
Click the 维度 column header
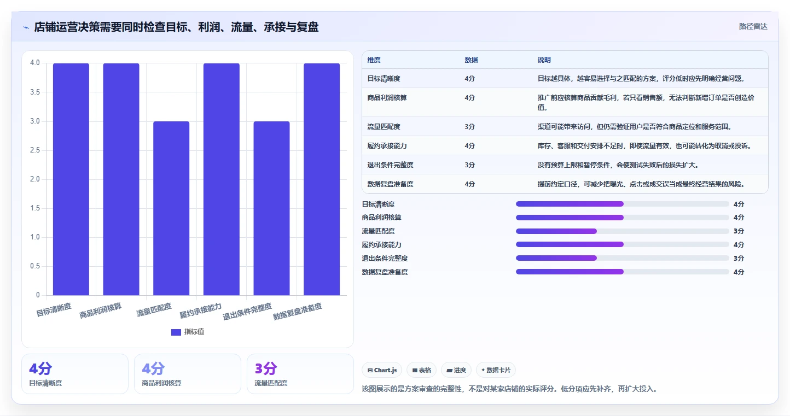point(374,60)
